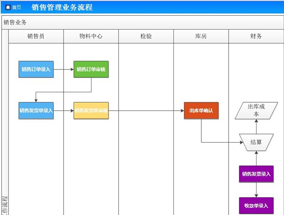Viewport: 284px width, 215px height.
Task: Click the 销售员 column header
Action: 36,36
